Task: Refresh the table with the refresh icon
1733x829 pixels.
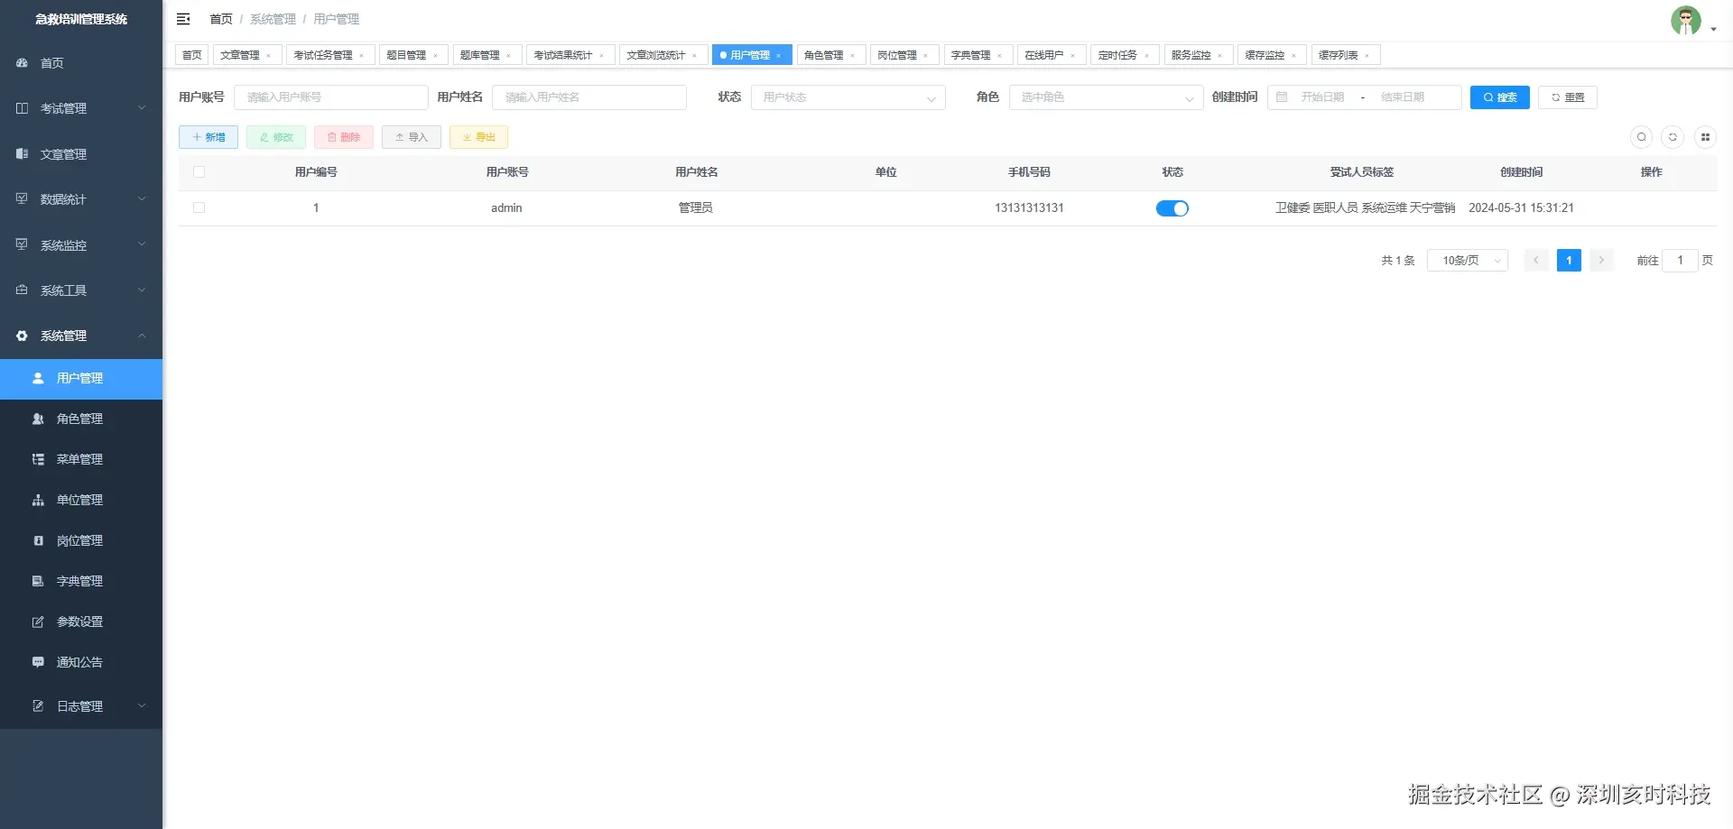Action: (1673, 137)
